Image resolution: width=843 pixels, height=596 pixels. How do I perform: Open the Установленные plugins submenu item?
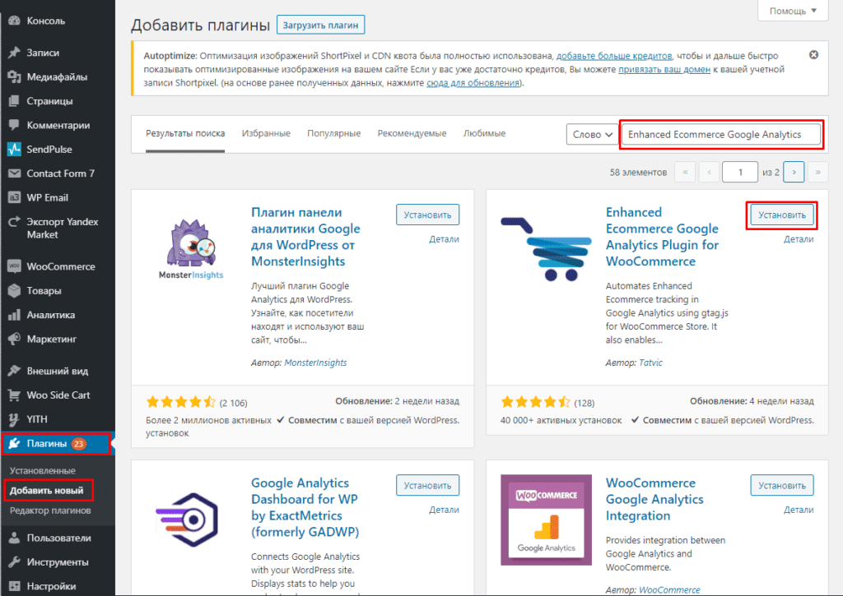[x=43, y=470]
